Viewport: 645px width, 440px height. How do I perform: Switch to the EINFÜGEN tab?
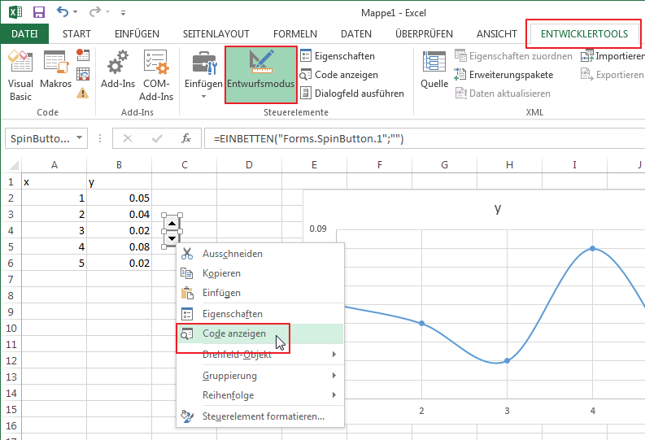(x=137, y=33)
